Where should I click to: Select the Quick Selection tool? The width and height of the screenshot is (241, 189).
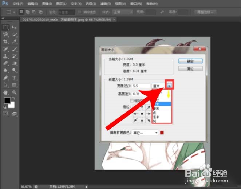[14, 35]
